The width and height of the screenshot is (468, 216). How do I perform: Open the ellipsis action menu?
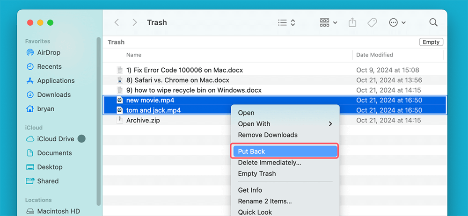(x=397, y=22)
